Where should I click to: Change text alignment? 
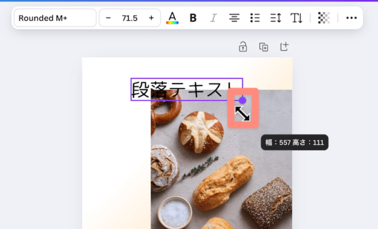pos(234,18)
